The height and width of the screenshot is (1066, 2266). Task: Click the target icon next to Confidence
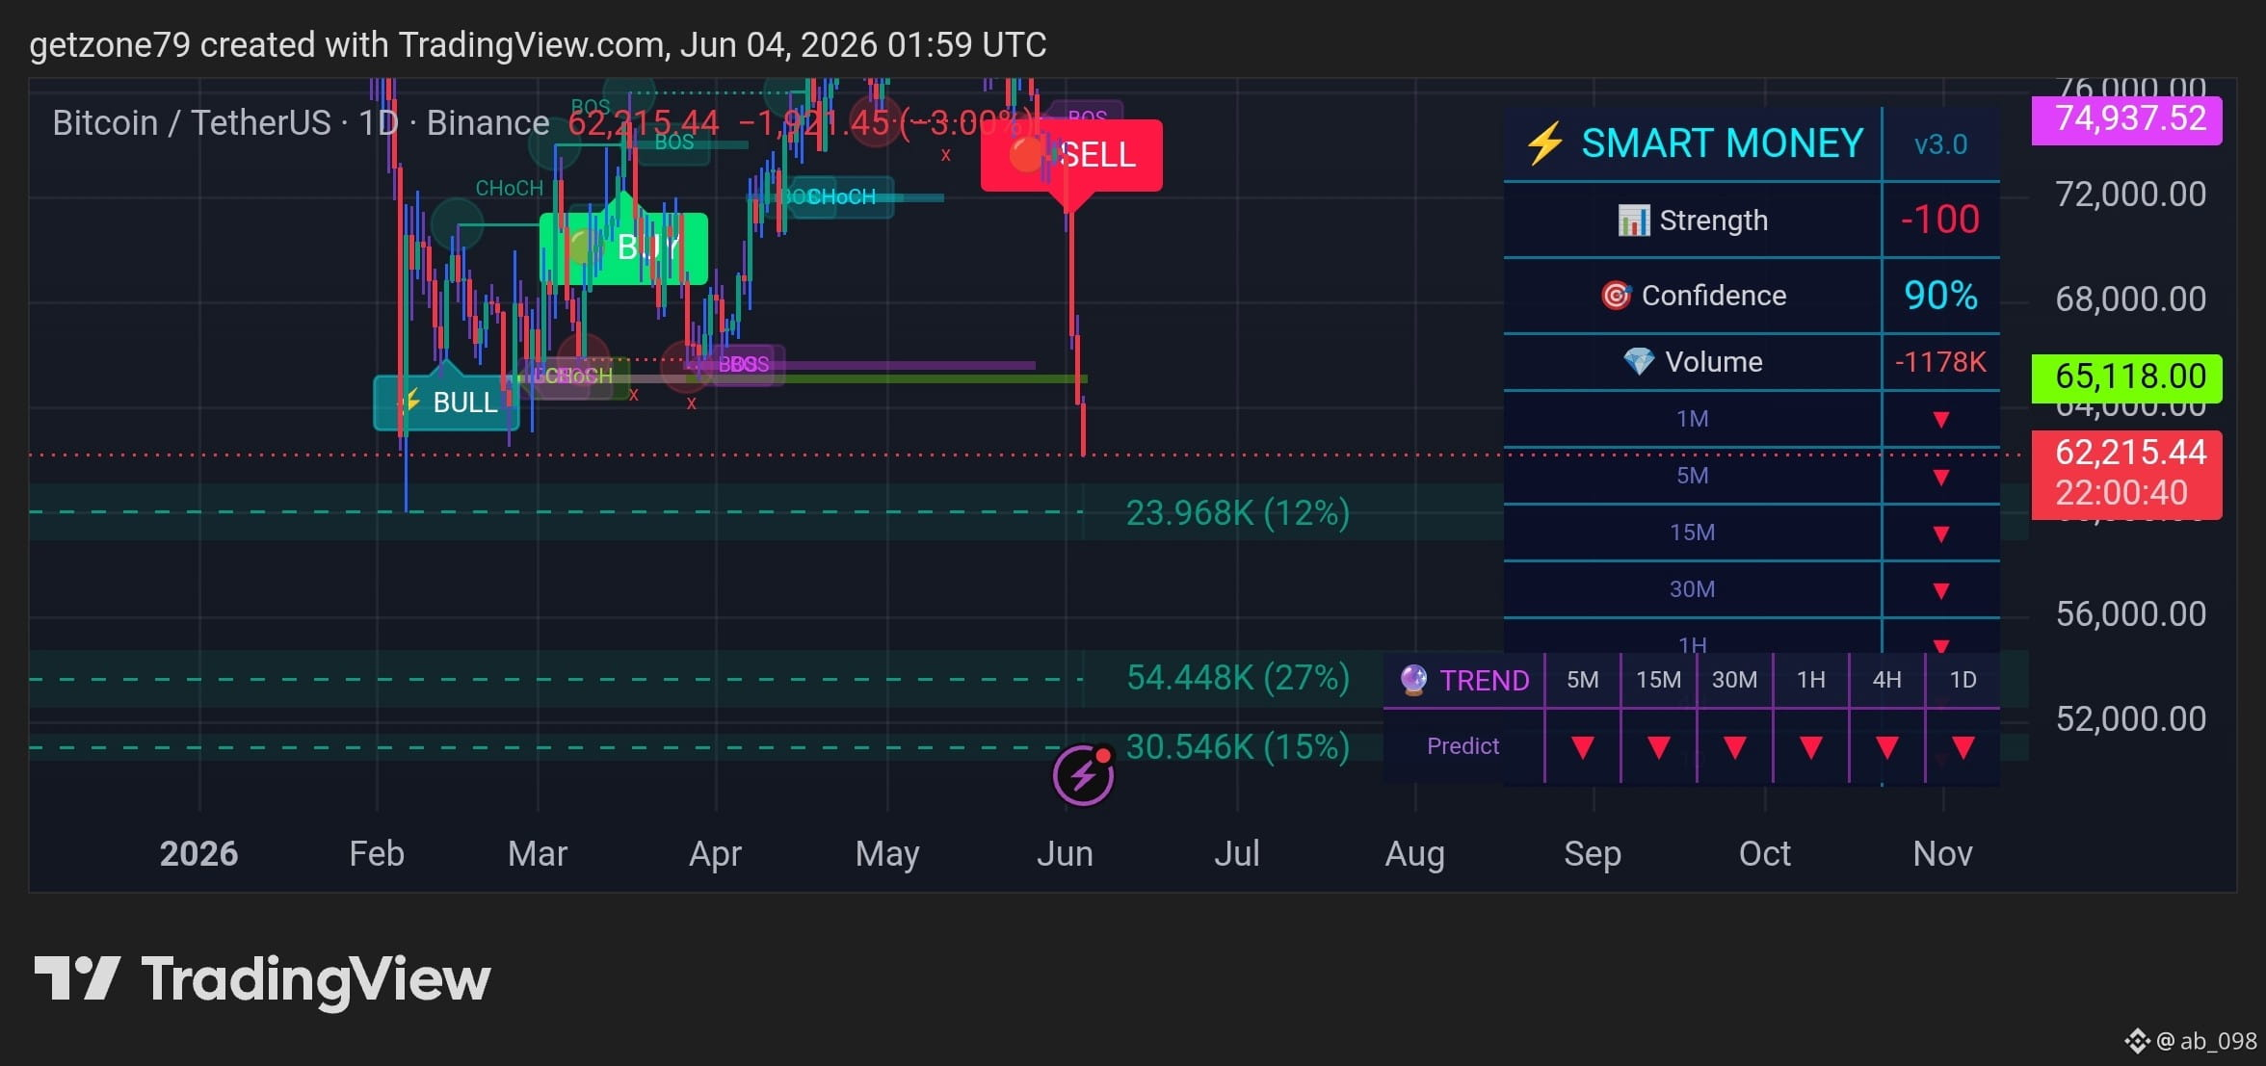tap(1616, 295)
